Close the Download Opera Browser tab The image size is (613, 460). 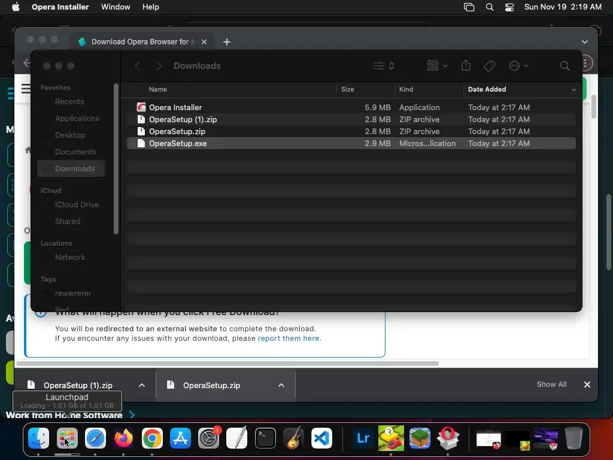tap(204, 42)
